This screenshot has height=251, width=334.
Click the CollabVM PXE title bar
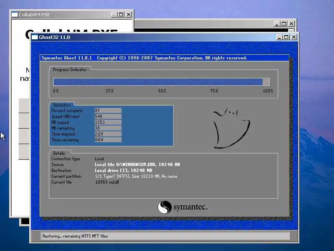(71, 15)
